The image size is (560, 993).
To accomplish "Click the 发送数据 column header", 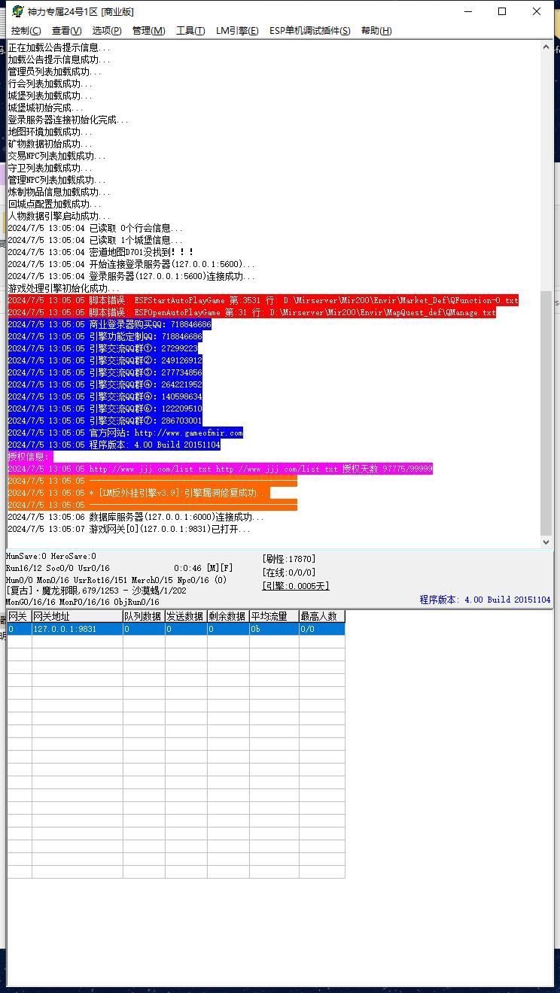I will 185,616.
